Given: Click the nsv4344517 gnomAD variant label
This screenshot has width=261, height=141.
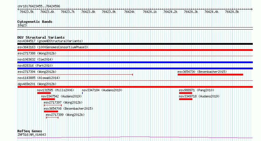Looking at the screenshot, I should coord(50,41).
